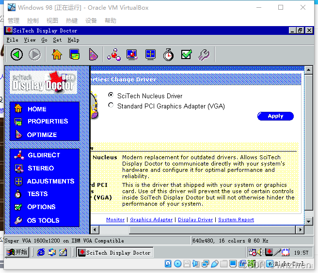Open VirtualBox 管理 menu
The image size is (318, 273).
[x=14, y=20]
